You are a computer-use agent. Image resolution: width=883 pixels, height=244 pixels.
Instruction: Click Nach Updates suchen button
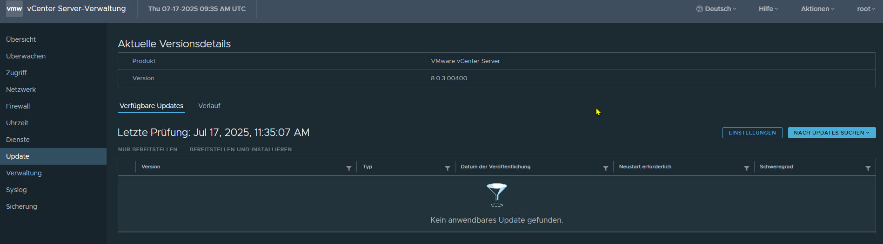pos(831,133)
